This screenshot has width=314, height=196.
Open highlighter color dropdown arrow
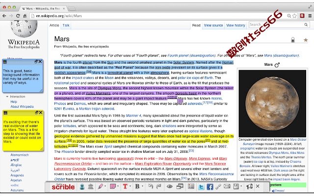click(x=105, y=186)
